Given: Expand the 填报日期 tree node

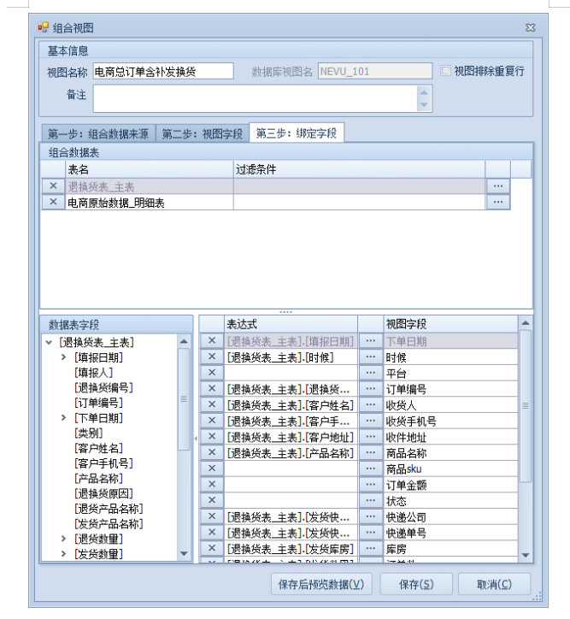Looking at the screenshot, I should click(63, 357).
